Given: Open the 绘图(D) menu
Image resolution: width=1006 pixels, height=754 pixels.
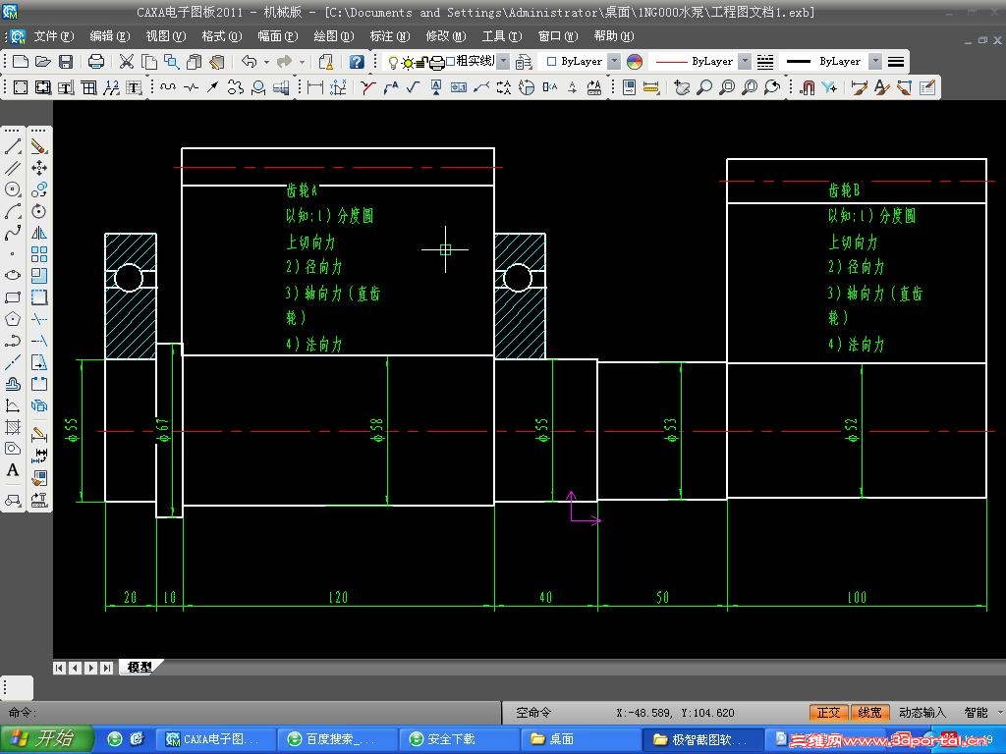Looking at the screenshot, I should [334, 36].
